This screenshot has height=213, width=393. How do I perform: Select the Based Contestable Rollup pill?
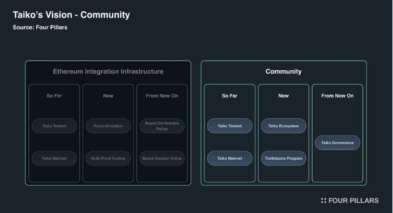point(162,126)
